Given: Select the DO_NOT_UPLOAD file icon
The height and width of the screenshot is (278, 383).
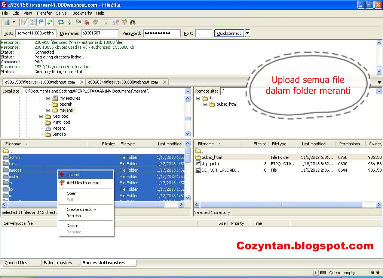Looking at the screenshot, I should (198, 170).
